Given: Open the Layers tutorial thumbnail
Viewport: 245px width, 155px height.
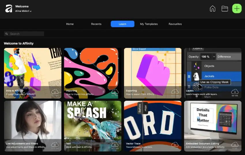Looking at the screenshot, I should (213, 73).
